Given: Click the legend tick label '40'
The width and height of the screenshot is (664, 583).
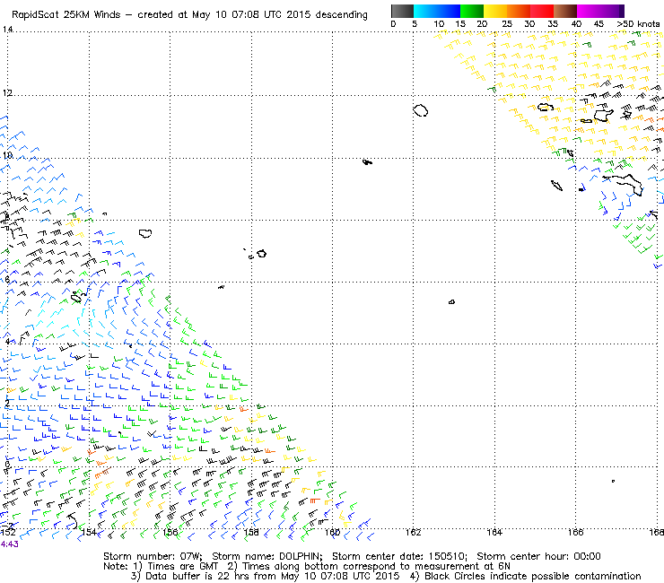Looking at the screenshot, I should coord(576,24).
